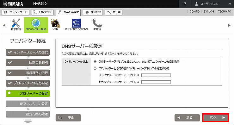Select automatic DNS server acquisition option
The image size is (234, 125).
tap(95, 62)
